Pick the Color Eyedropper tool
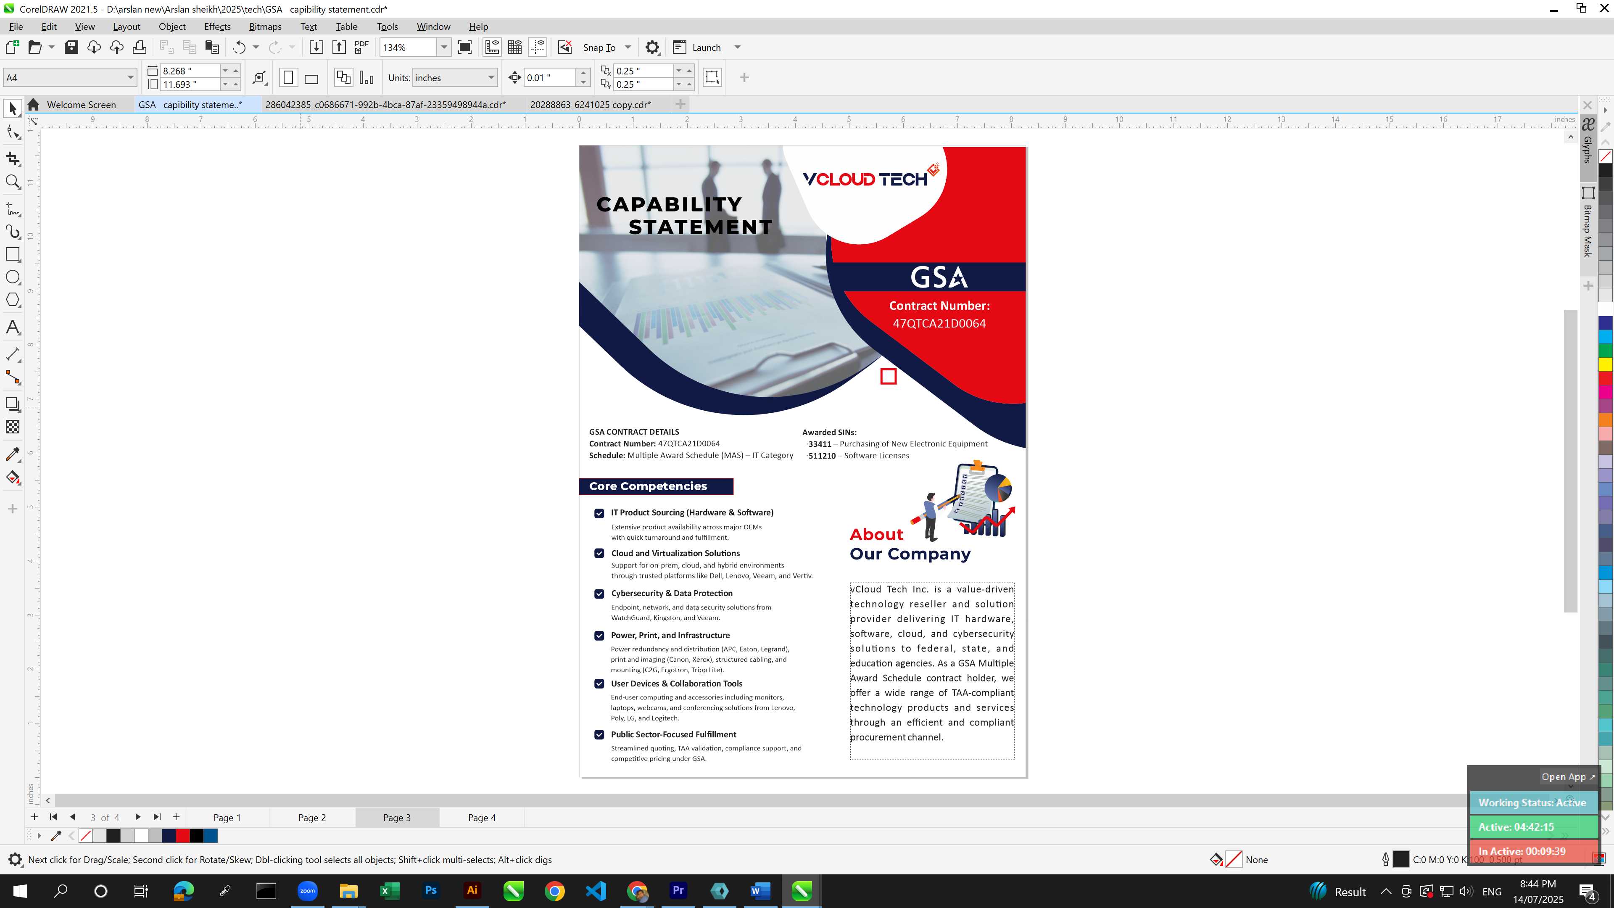Image resolution: width=1614 pixels, height=908 pixels. pyautogui.click(x=13, y=454)
